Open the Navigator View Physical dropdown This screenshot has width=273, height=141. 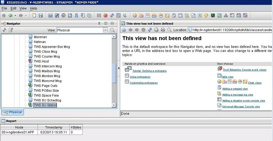click(105, 30)
